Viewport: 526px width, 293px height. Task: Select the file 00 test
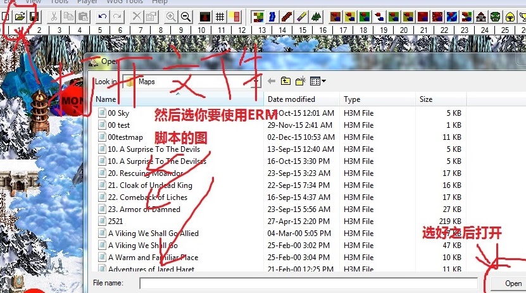point(119,125)
